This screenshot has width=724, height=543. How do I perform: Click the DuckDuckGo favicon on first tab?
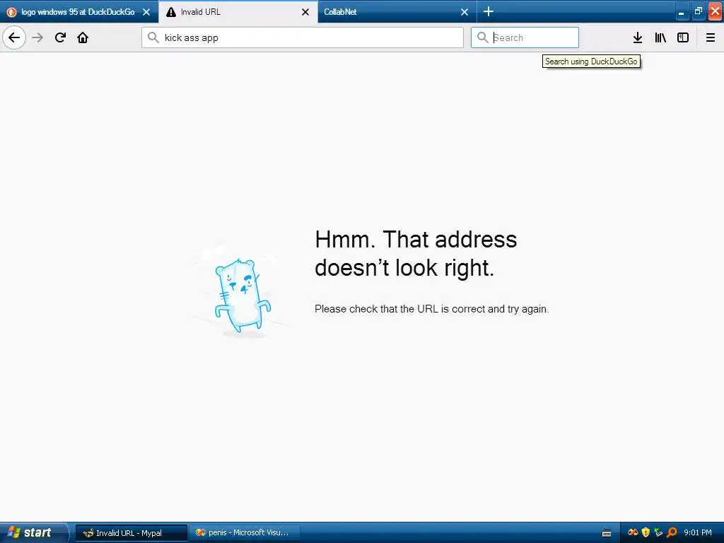tap(12, 12)
